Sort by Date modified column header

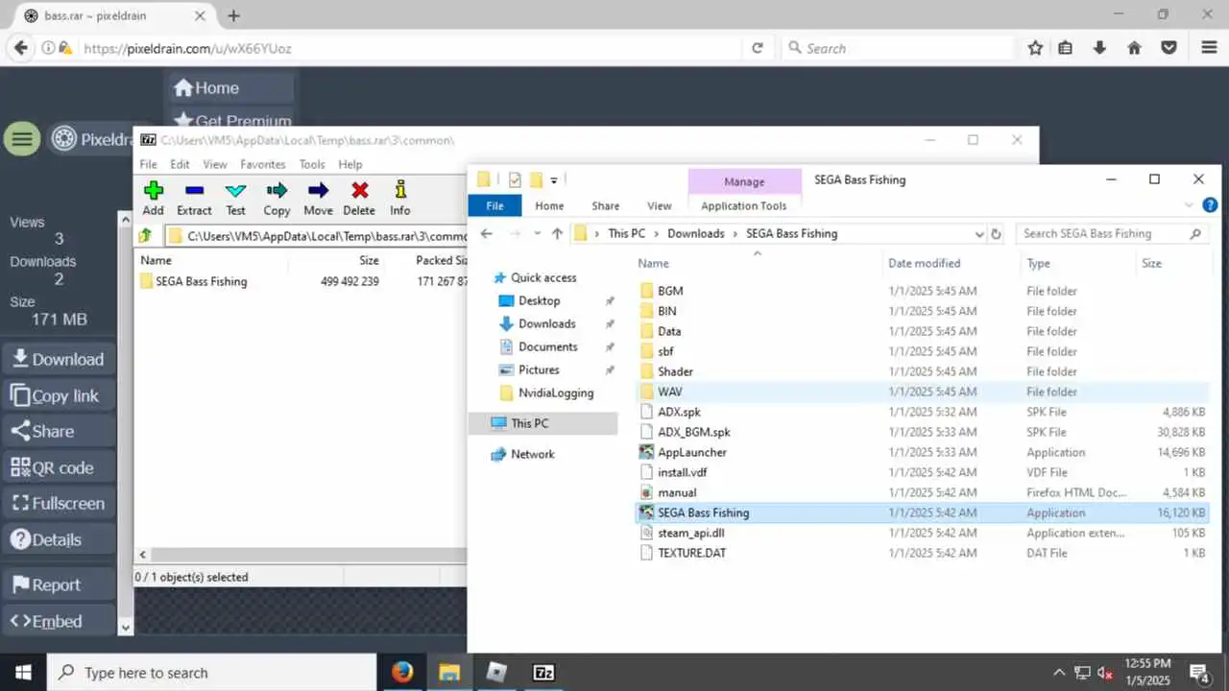click(x=924, y=263)
